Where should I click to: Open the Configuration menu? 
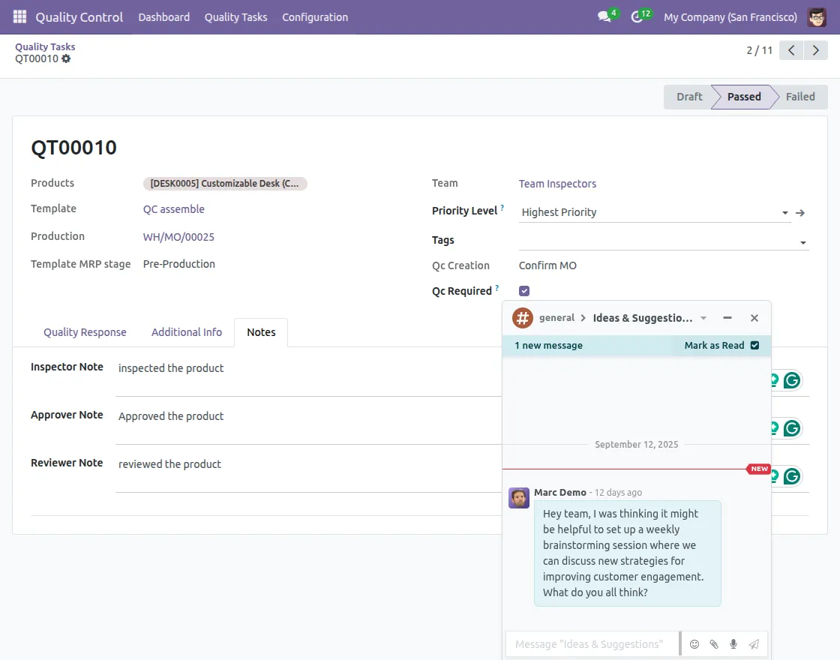(315, 16)
